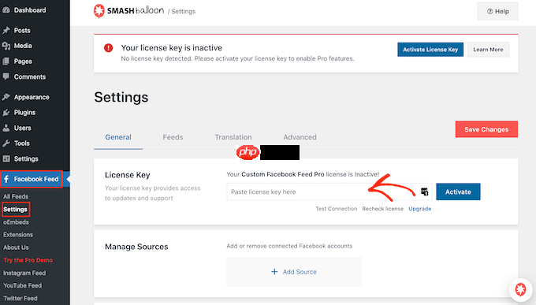Focus the Paste license key field

329,192
